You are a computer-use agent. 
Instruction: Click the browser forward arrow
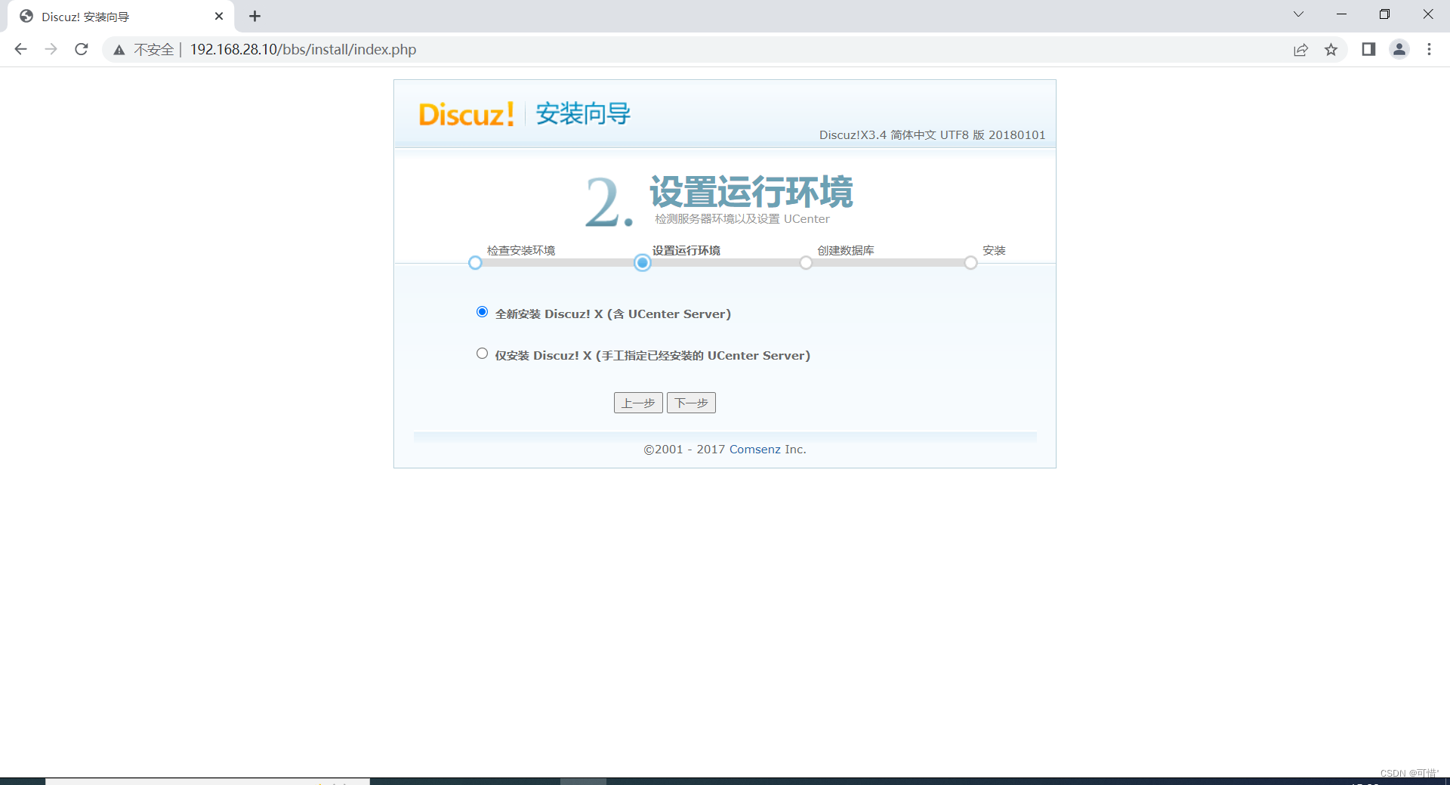(51, 49)
